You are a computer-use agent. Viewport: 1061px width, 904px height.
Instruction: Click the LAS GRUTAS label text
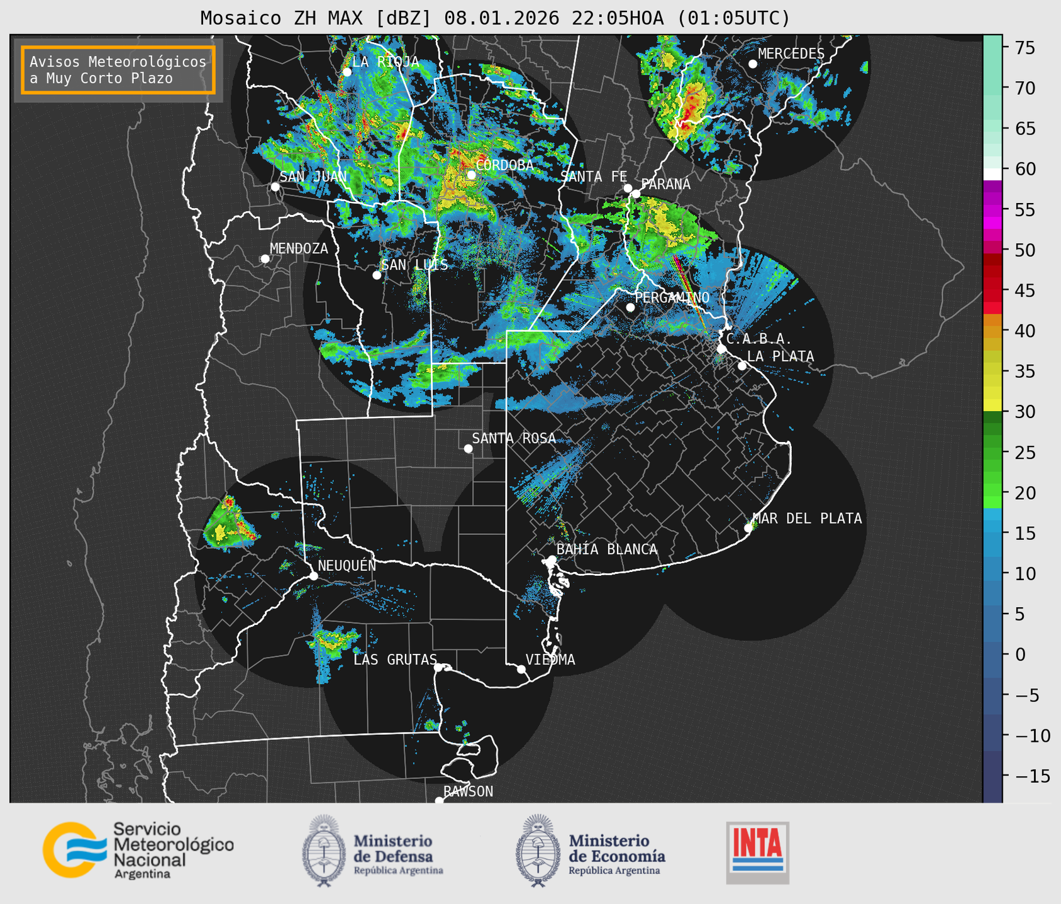click(x=395, y=659)
